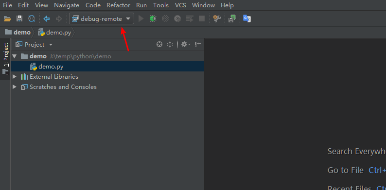386x190 pixels.
Task: Open the debug-remote run configuration dropdown
Action: [102, 18]
